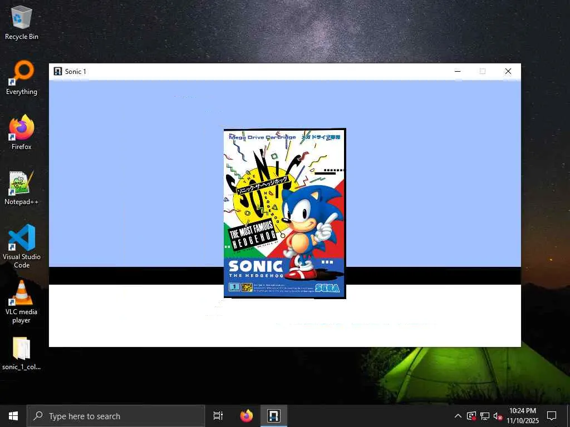Open the clock showing 10:24 PM
570x427 pixels.
tap(523, 416)
